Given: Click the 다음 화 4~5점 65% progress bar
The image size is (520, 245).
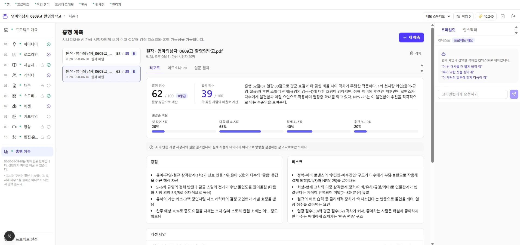Looking at the screenshot, I should tap(251, 131).
